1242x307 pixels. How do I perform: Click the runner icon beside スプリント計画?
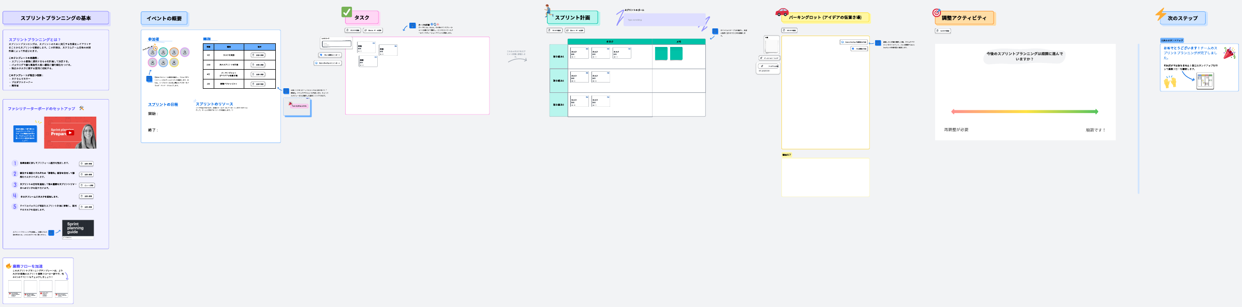[548, 10]
